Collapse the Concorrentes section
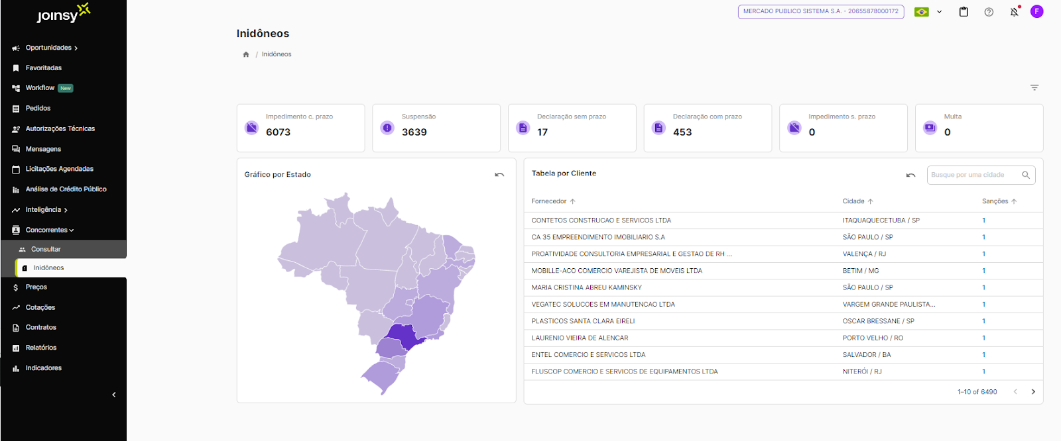 tap(50, 230)
